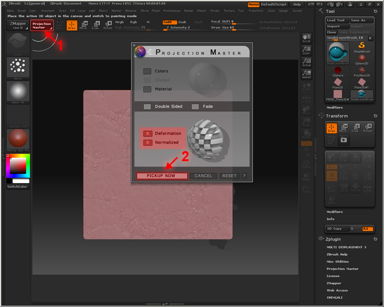Click the question mark button in Projection Master
The height and width of the screenshot is (307, 384).
244,176
